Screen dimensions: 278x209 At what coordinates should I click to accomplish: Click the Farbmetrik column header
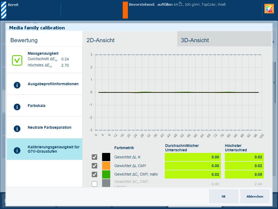pos(124,148)
